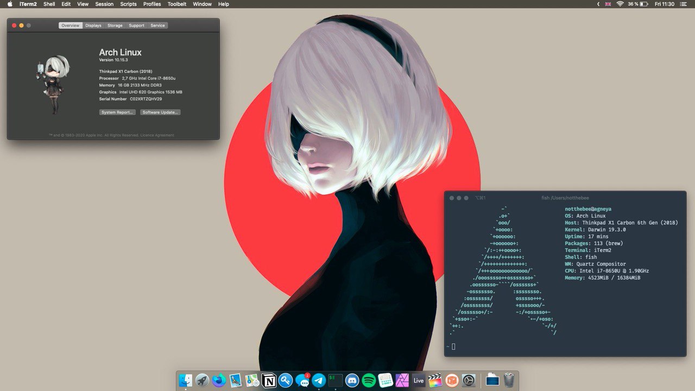
Task: Open the Window menu
Action: [x=203, y=4]
